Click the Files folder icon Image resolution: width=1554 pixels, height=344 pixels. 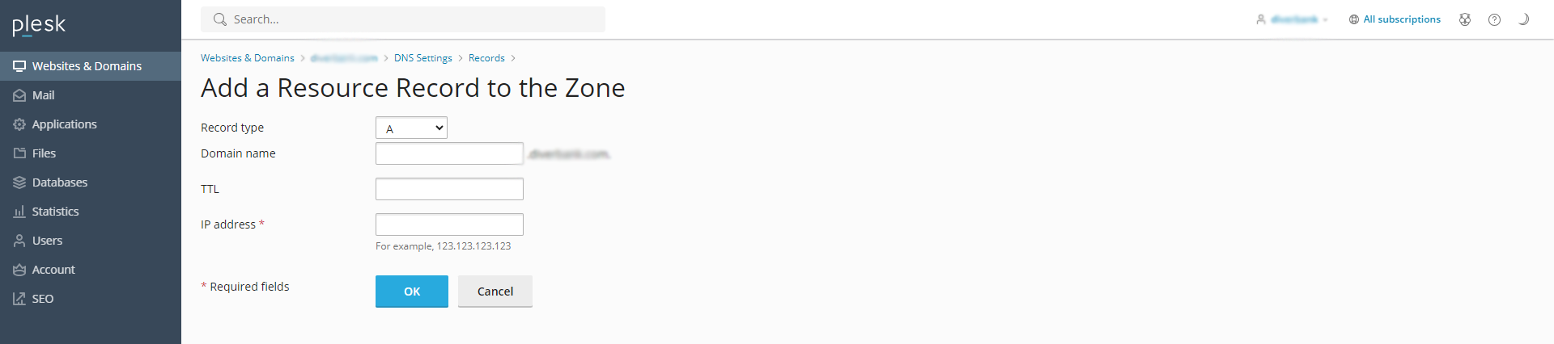19,153
